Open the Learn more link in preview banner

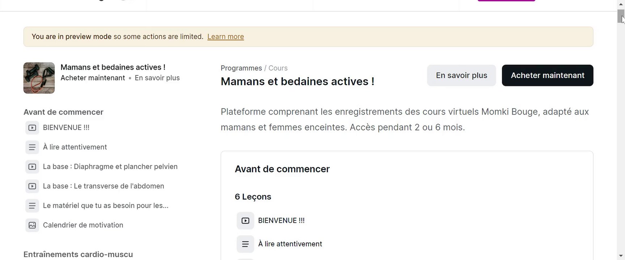click(x=225, y=37)
